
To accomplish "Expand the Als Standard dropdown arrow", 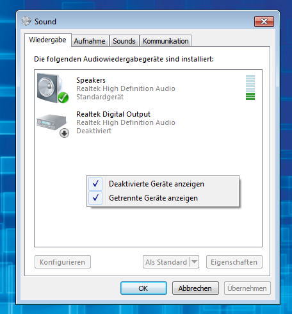I will (x=194, y=261).
